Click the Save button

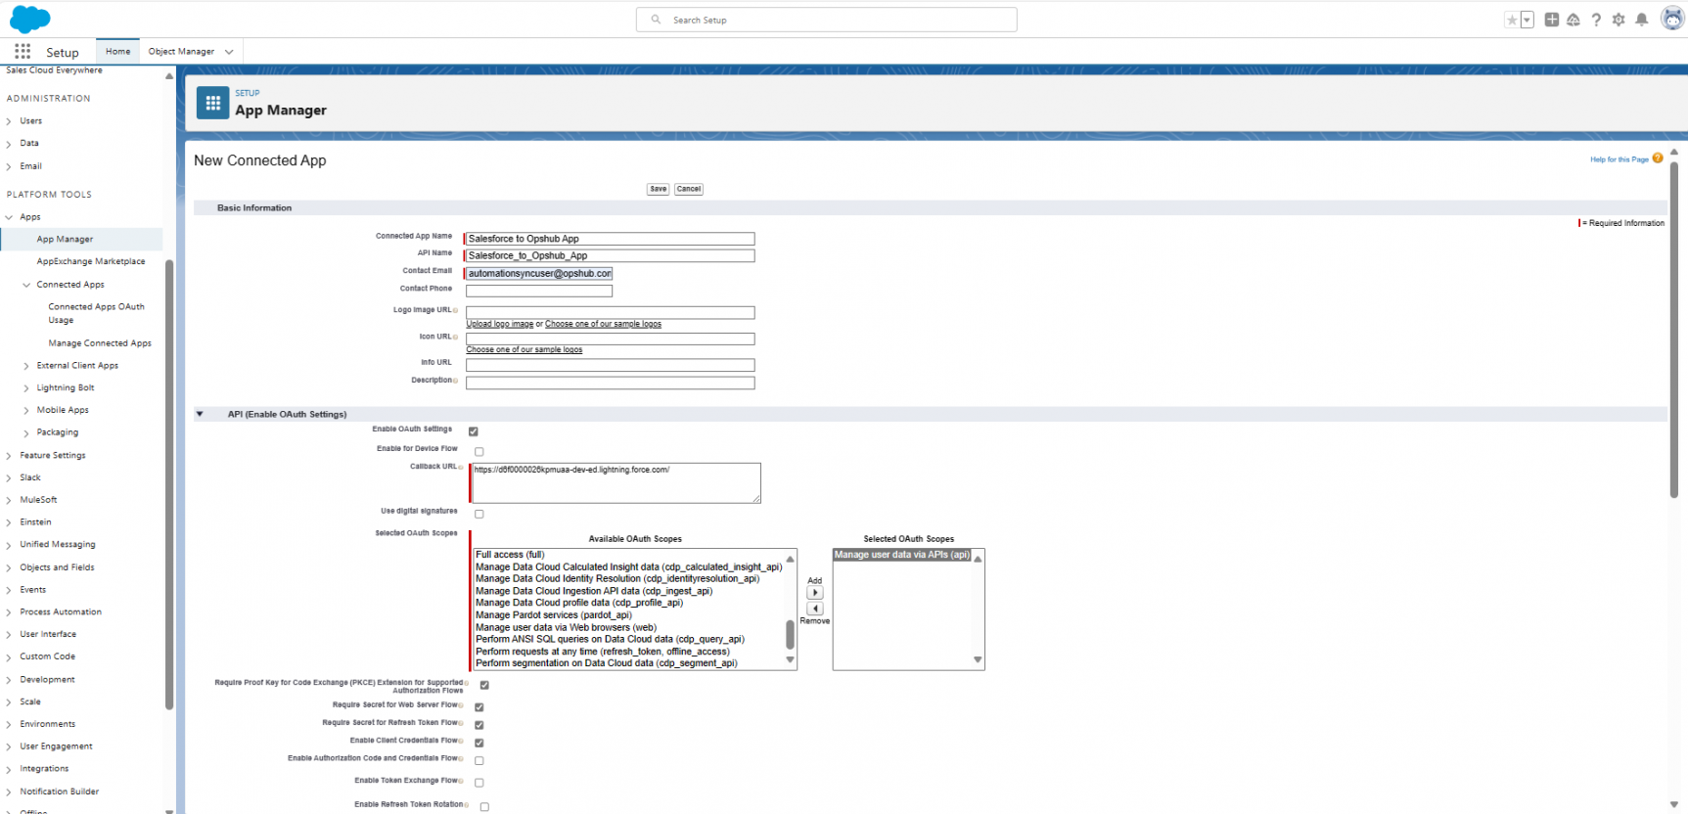[658, 189]
